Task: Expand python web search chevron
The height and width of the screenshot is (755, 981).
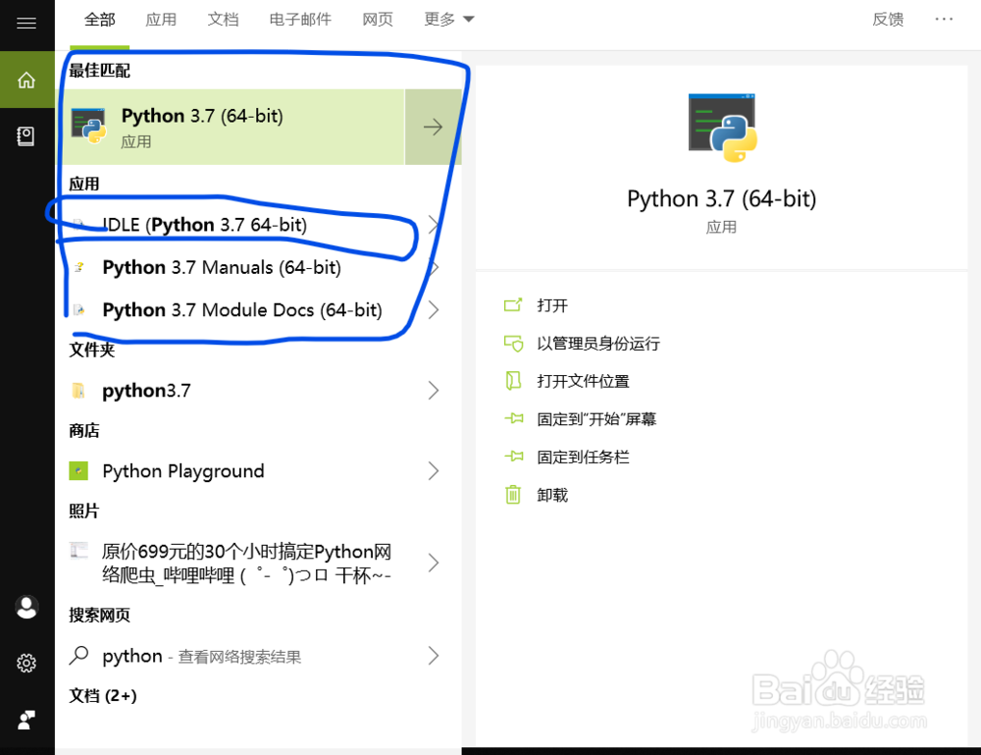Action: (x=433, y=656)
